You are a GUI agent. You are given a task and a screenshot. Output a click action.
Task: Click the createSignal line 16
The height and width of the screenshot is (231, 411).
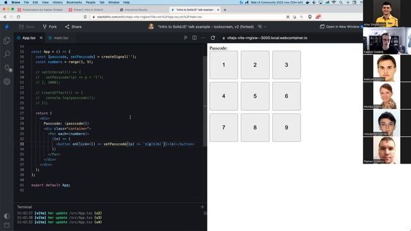(x=86, y=57)
